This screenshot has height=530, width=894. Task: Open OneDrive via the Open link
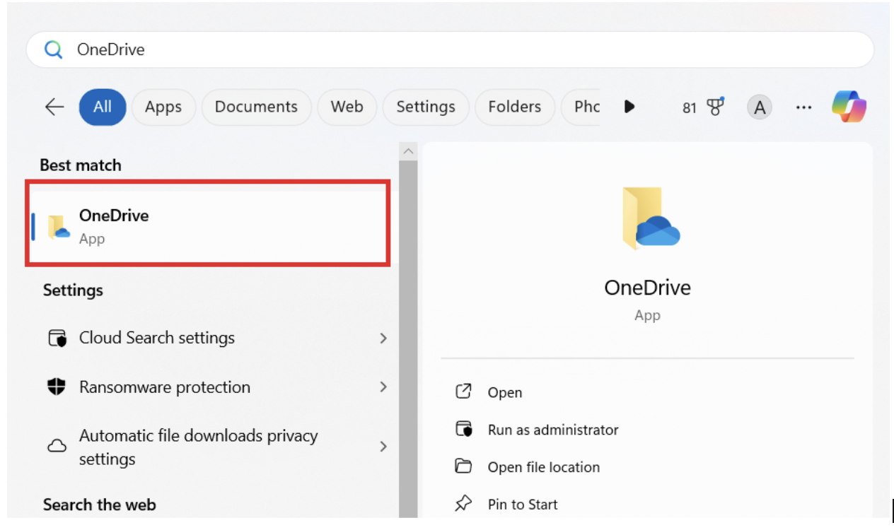tap(505, 392)
